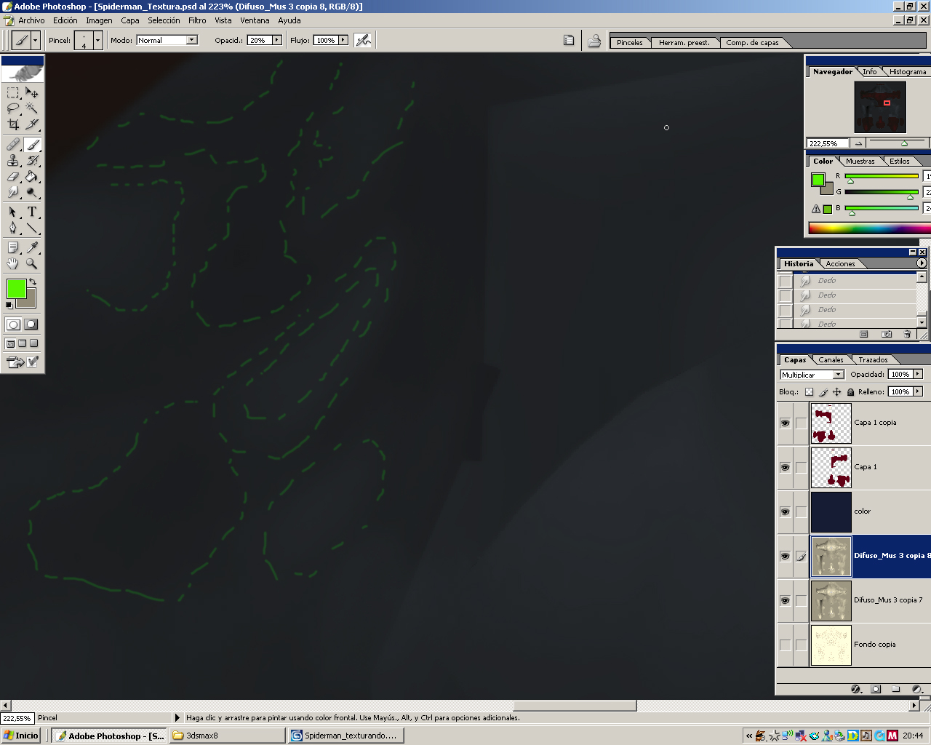Select the History Brush tool
Viewport: 931px width, 745px height.
pyautogui.click(x=32, y=161)
